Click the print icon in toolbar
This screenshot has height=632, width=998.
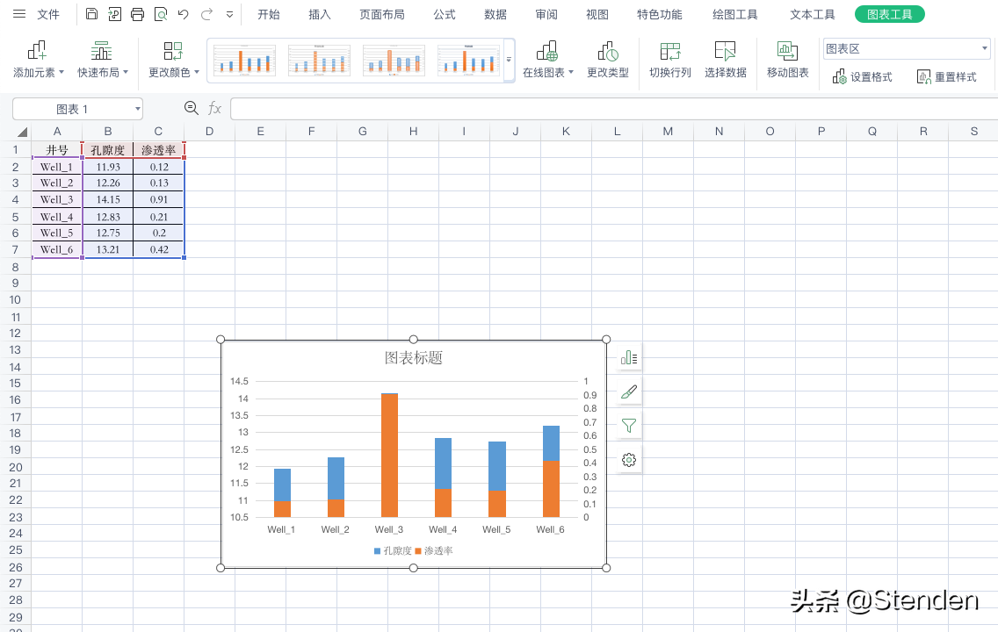coord(137,14)
